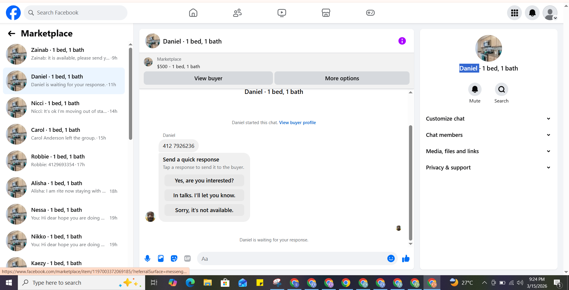The image size is (569, 290).
Task: Open conversation information purple icon
Action: pyautogui.click(x=402, y=41)
